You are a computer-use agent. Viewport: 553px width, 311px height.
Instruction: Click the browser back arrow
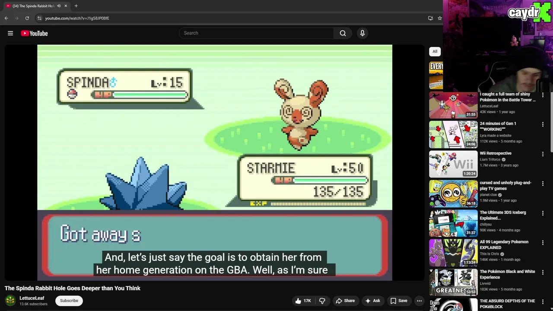click(x=6, y=18)
